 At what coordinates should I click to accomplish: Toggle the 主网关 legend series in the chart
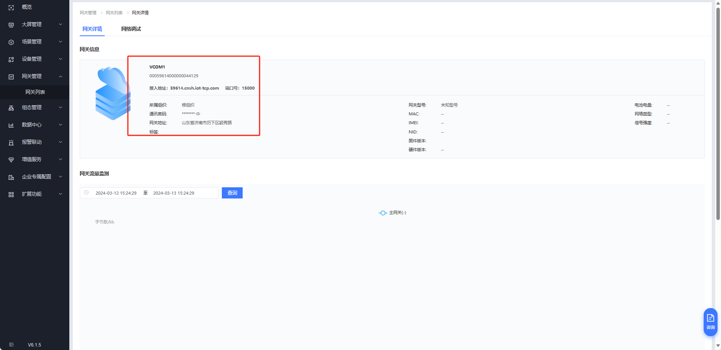392,213
